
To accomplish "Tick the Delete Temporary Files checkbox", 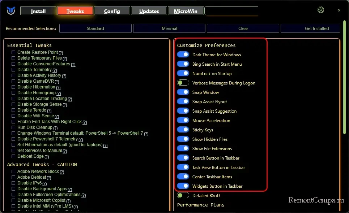I will click(13, 58).
